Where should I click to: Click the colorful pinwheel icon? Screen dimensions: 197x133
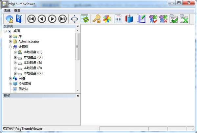pyautogui.click(x=107, y=19)
